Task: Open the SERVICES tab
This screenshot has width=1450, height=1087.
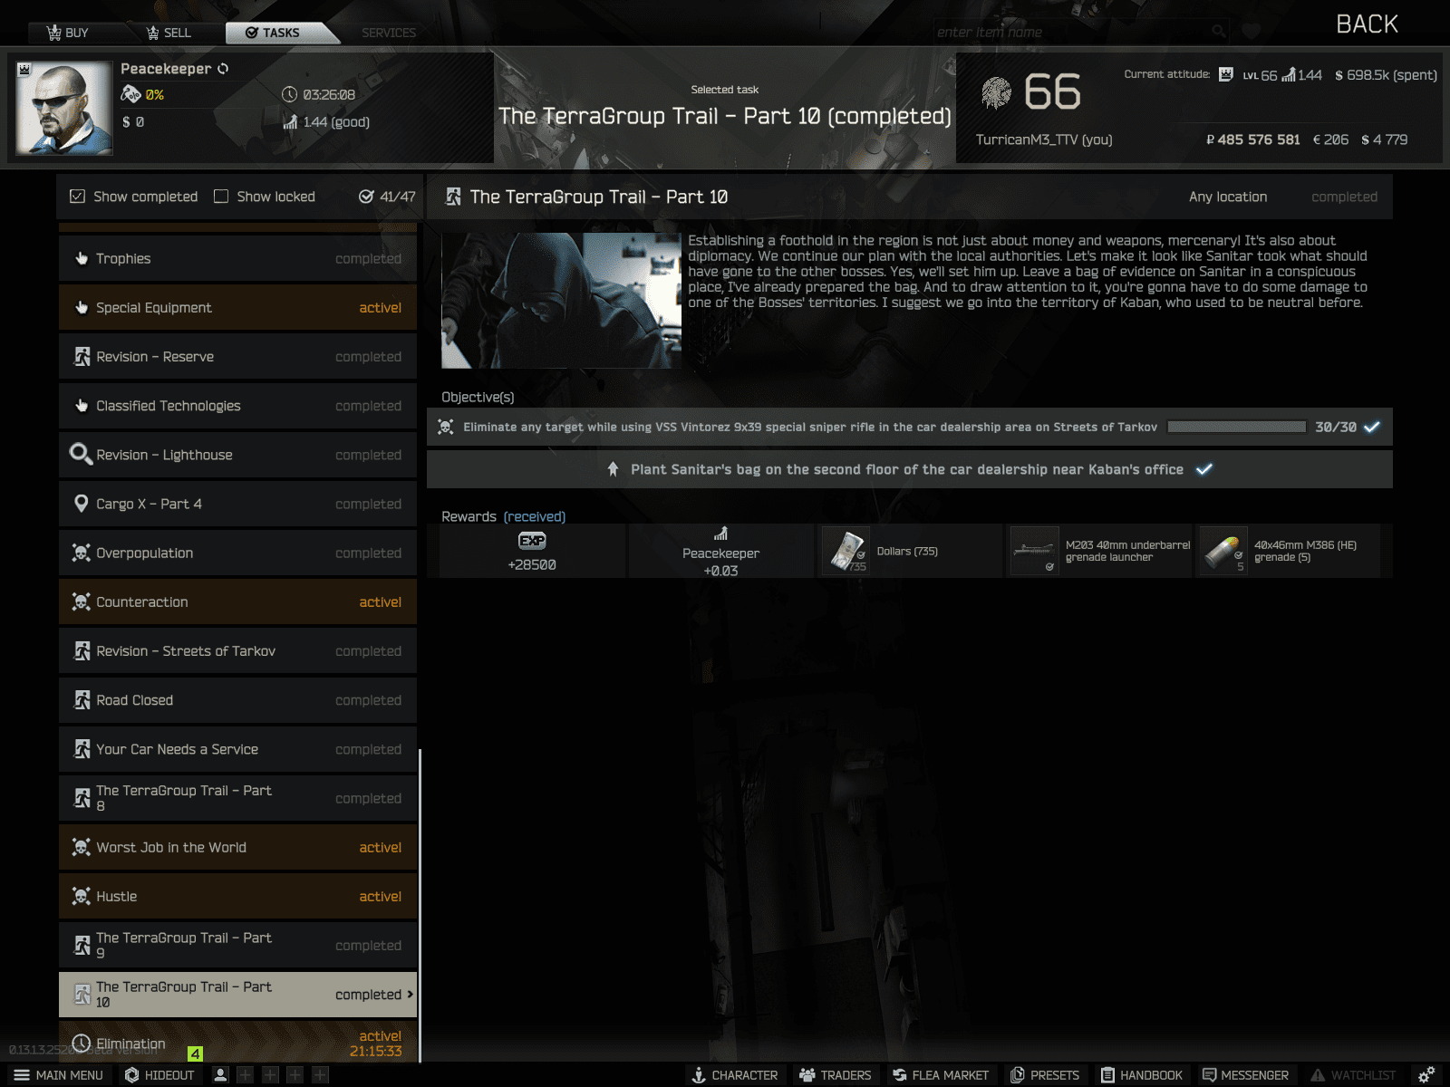Action: (389, 33)
